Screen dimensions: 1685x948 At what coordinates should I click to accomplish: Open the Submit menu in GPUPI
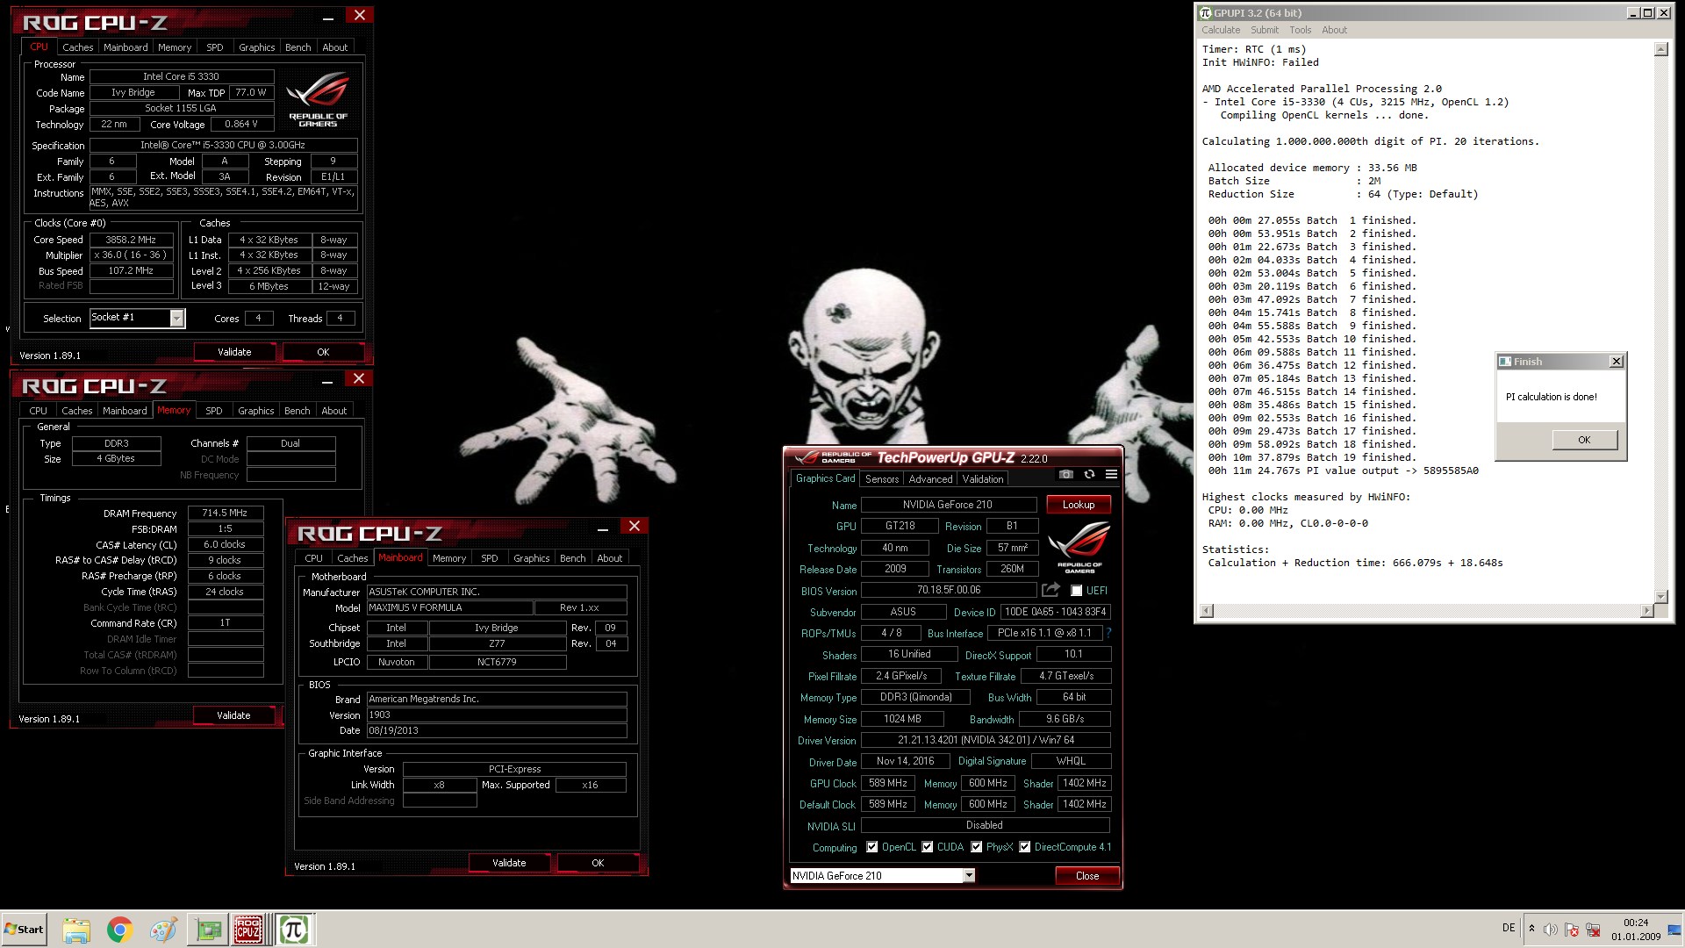pyautogui.click(x=1265, y=30)
